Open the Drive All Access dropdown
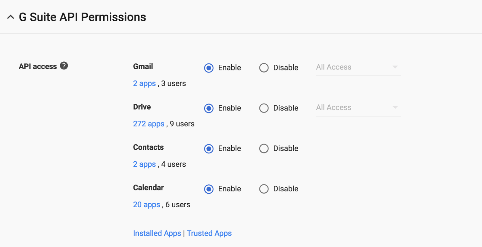482x247 pixels. coord(358,108)
